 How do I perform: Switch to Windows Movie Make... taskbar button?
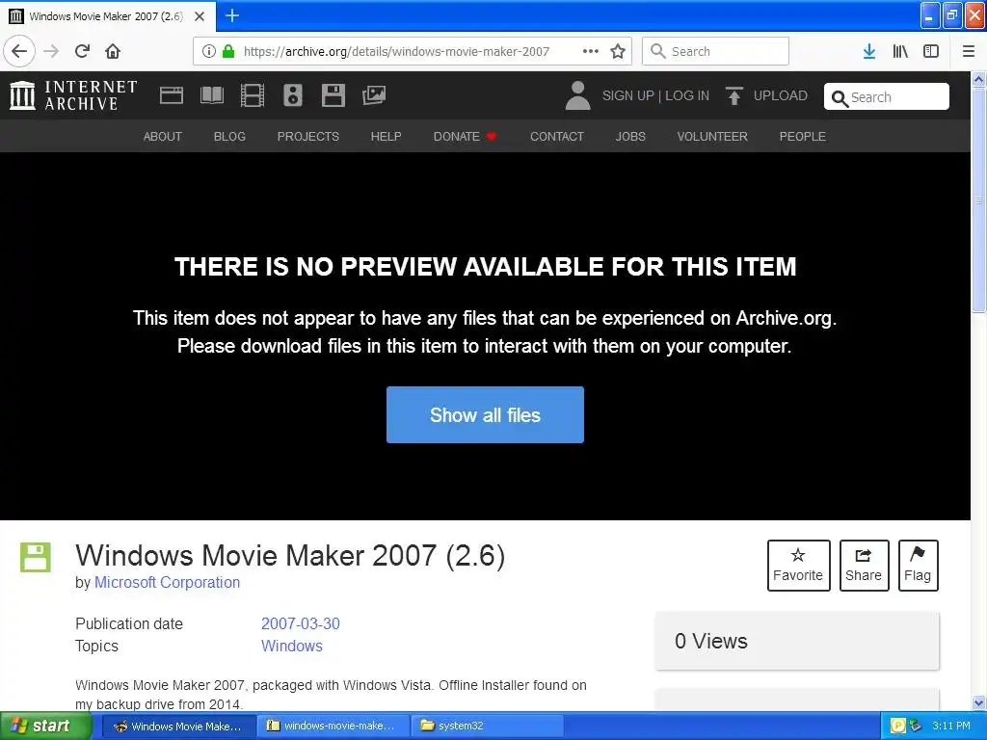(x=178, y=726)
